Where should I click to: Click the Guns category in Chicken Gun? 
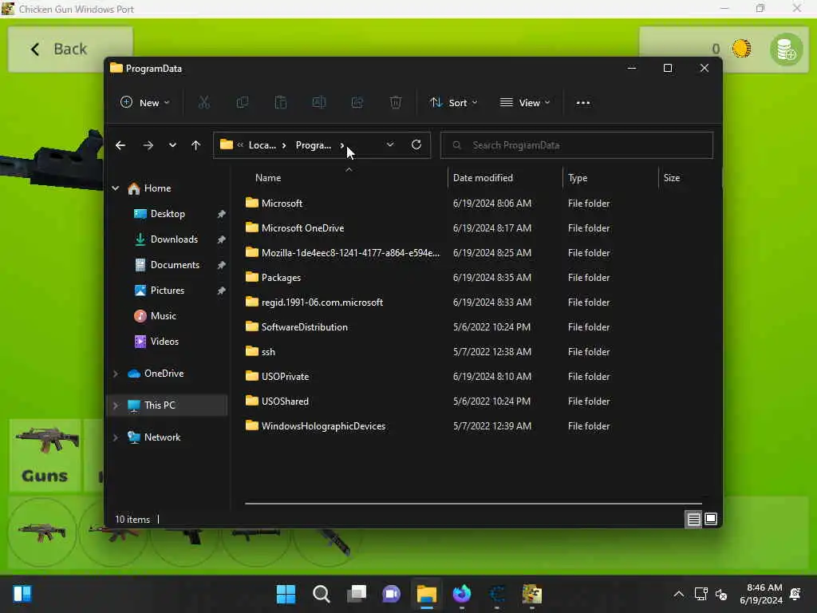click(45, 456)
